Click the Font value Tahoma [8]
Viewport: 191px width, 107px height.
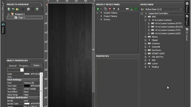[29, 83]
